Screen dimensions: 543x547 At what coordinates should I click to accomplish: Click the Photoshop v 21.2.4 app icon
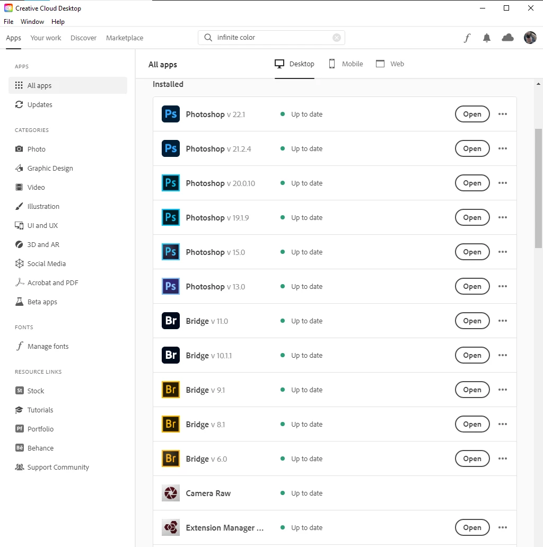(171, 148)
